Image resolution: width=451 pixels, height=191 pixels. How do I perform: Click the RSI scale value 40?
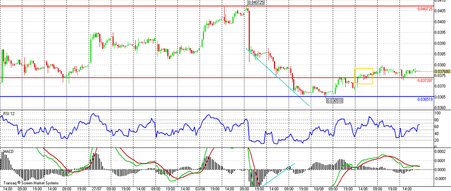(x=437, y=134)
